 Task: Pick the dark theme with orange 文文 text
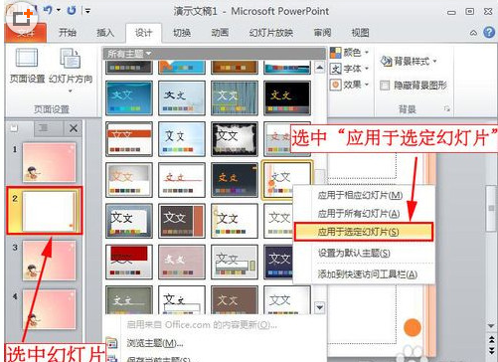click(x=235, y=180)
